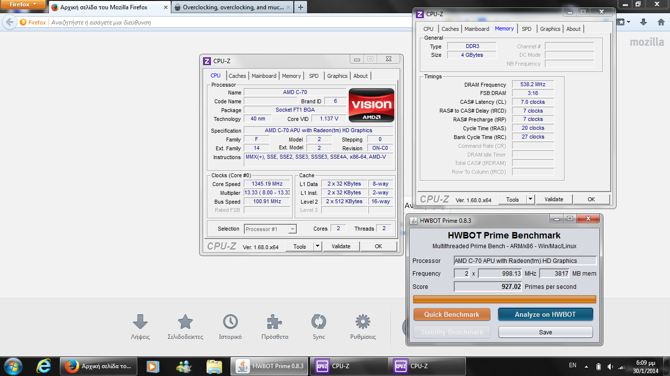670x376 pixels.
Task: Click the AMD Vision logo in CPU-Z
Action: [371, 105]
